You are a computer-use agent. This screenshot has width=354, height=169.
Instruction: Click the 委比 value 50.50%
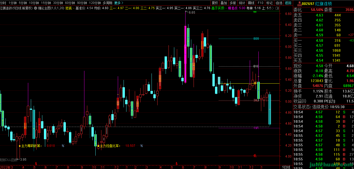pos(317,10)
